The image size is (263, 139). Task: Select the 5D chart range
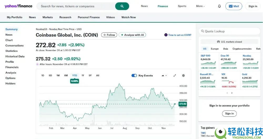point(50,75)
